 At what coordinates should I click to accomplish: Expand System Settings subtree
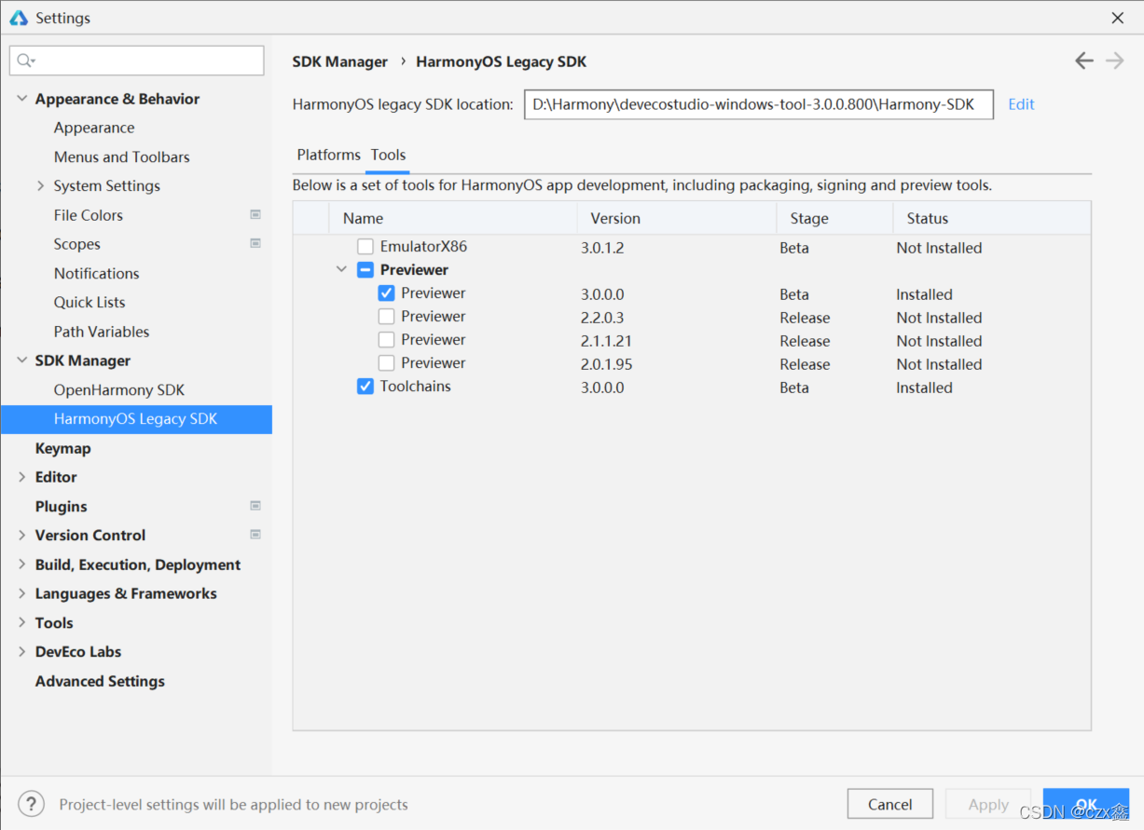[x=40, y=185]
